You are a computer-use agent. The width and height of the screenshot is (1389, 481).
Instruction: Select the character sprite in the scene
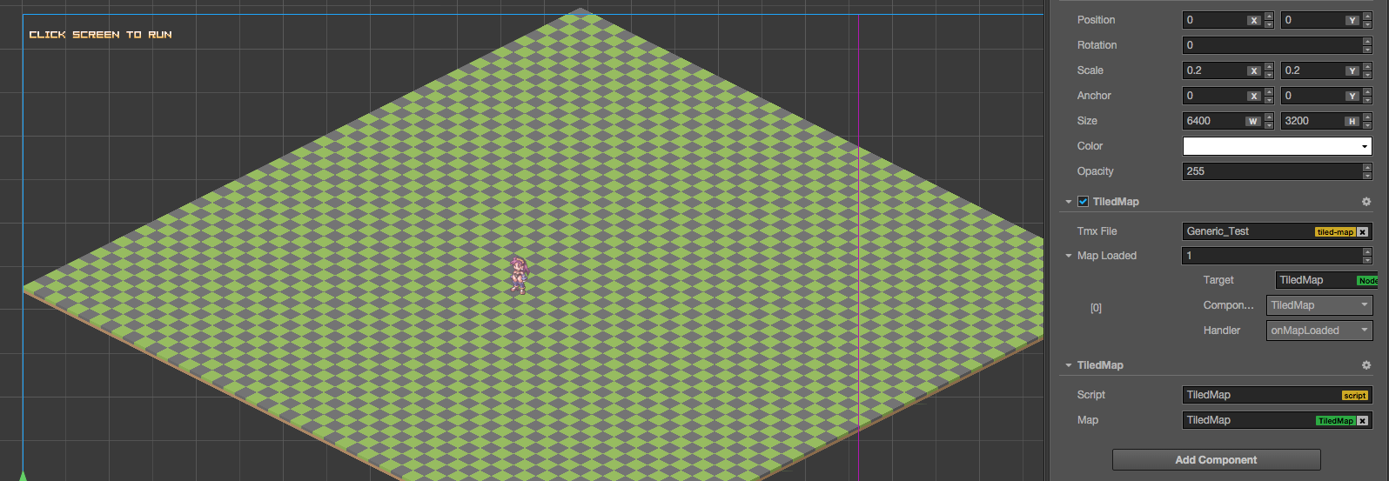[x=519, y=275]
